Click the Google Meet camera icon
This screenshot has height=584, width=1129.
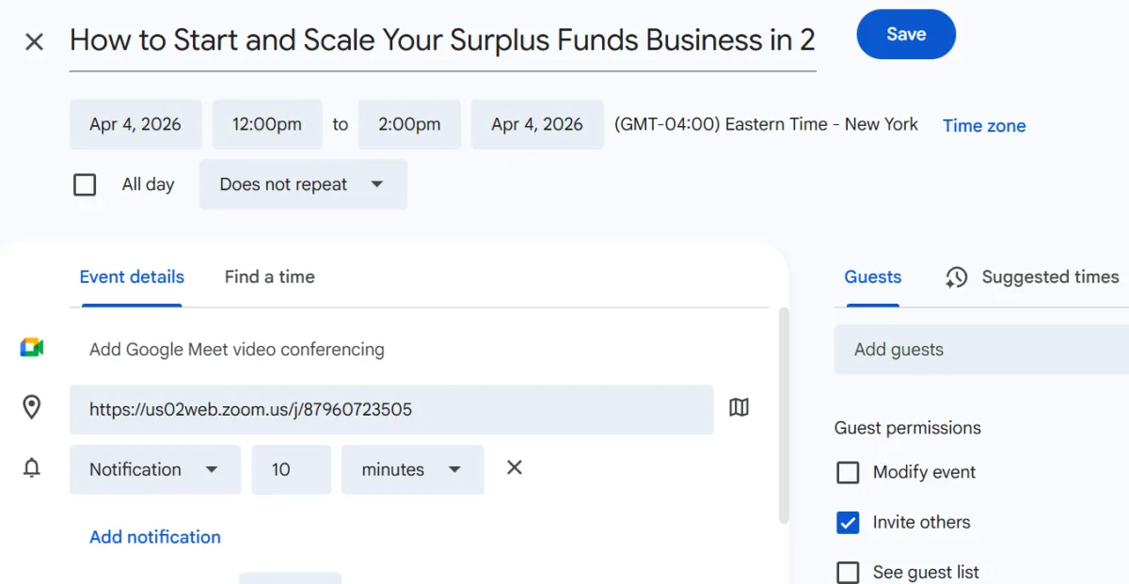pos(32,348)
